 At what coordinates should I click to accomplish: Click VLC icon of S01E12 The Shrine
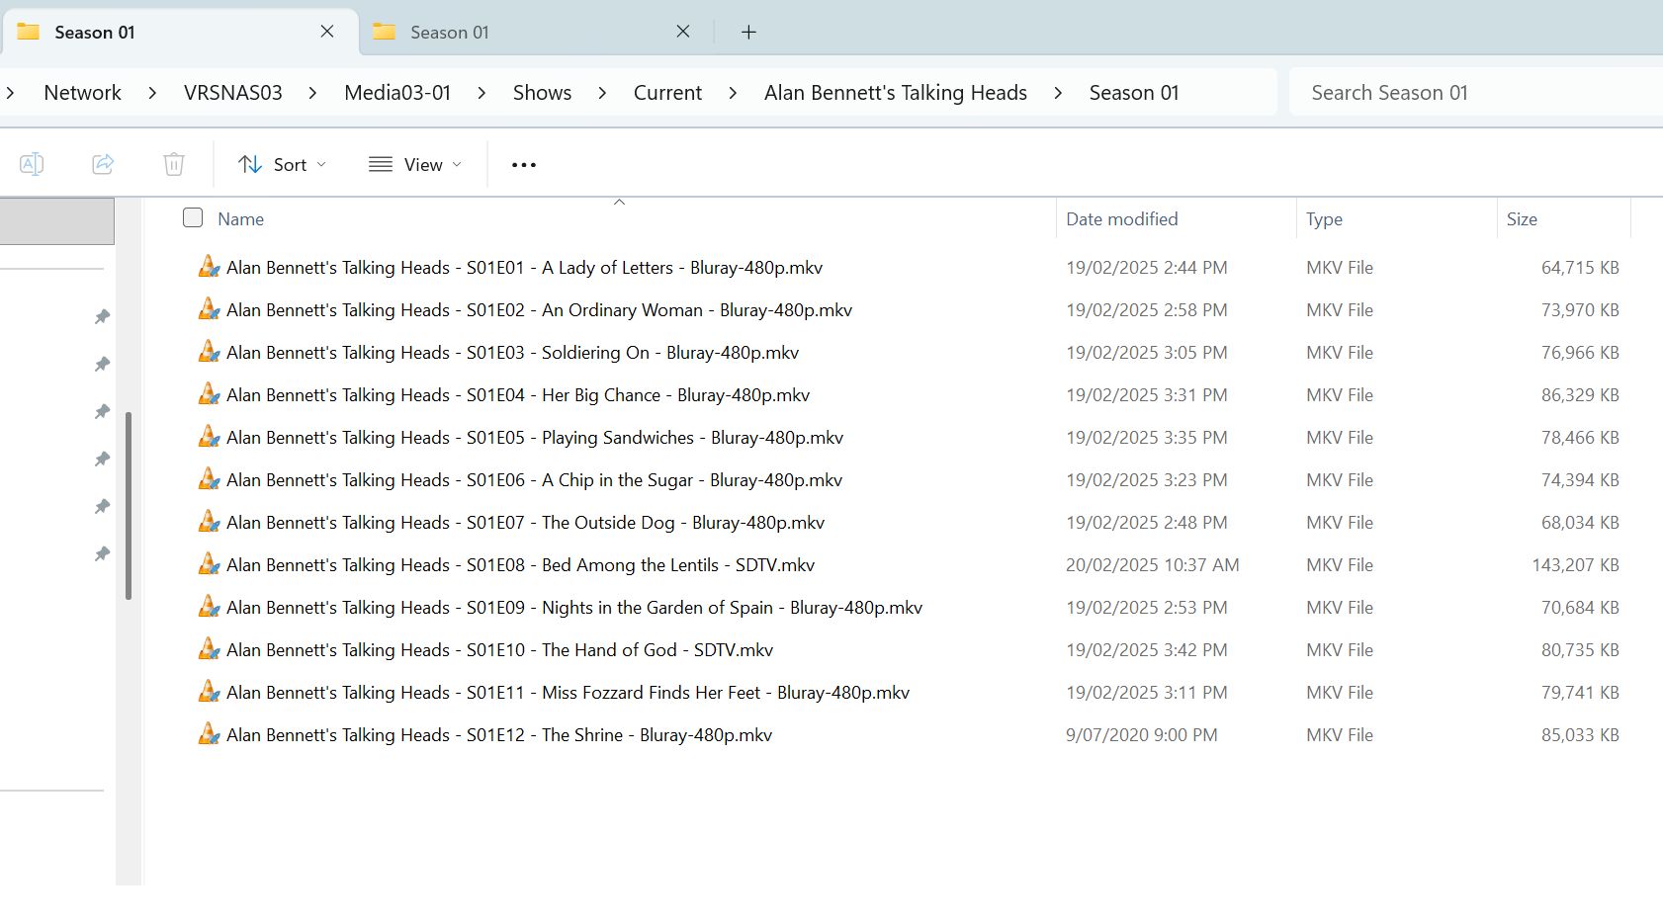pyautogui.click(x=209, y=734)
